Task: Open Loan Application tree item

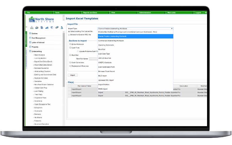Action: (x=40, y=58)
